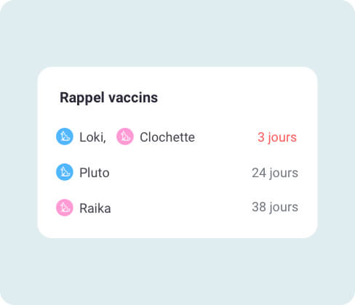Select Raika's pink dog avatar icon
Image resolution: width=355 pixels, height=305 pixels.
point(65,208)
